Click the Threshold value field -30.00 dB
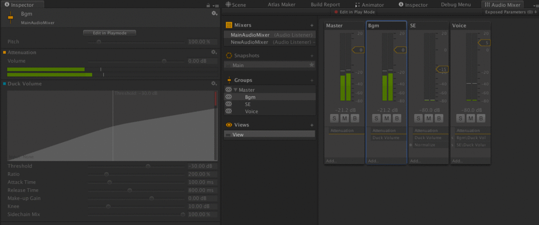 [203, 166]
